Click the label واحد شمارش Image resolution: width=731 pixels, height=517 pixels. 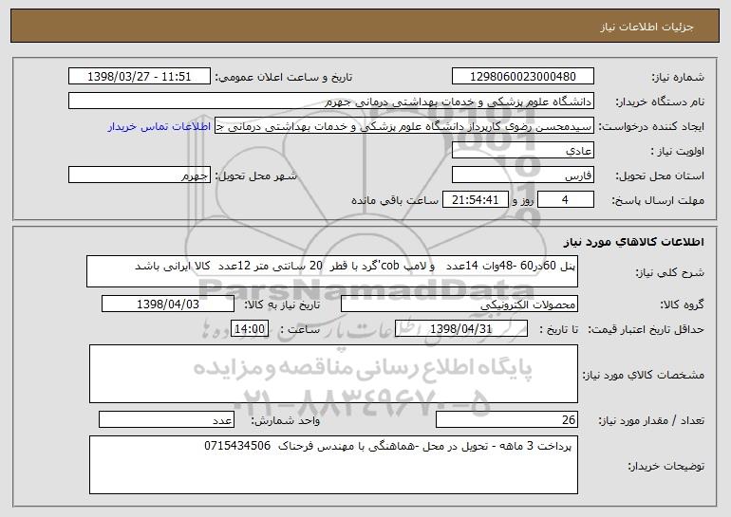286,421
